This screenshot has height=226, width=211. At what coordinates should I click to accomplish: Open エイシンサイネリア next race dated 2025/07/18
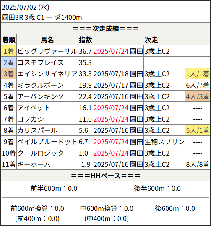(111, 74)
